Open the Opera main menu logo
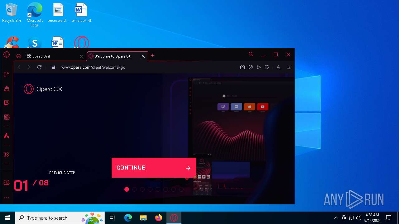This screenshot has width=399, height=224. 7,55
